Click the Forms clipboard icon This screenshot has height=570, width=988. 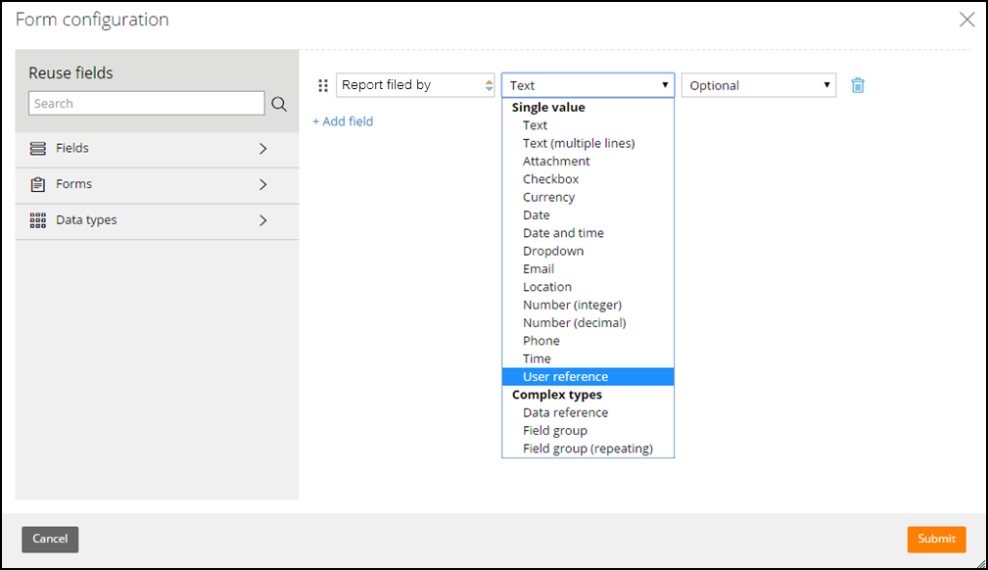tap(38, 184)
